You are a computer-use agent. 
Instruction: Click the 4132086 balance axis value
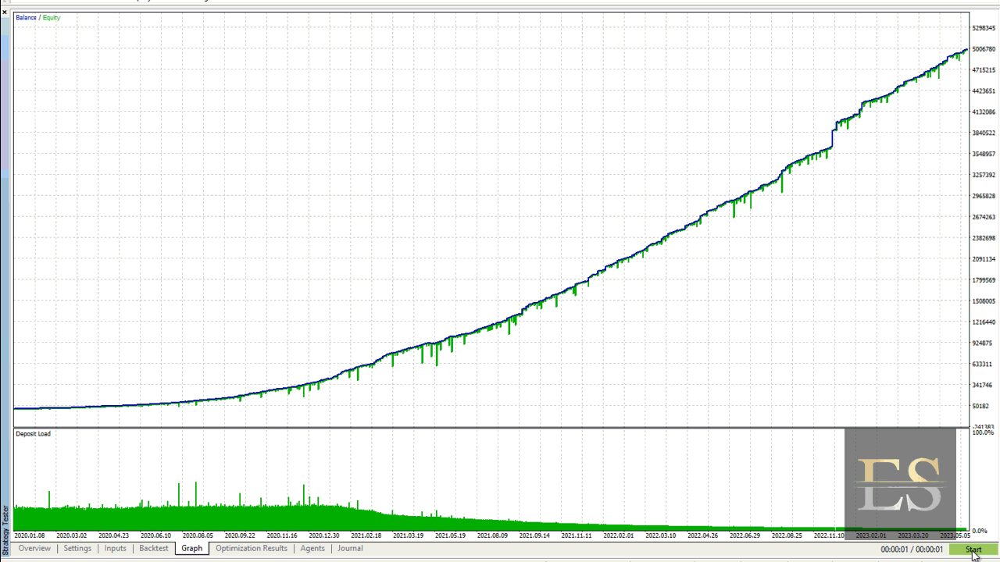pos(984,112)
